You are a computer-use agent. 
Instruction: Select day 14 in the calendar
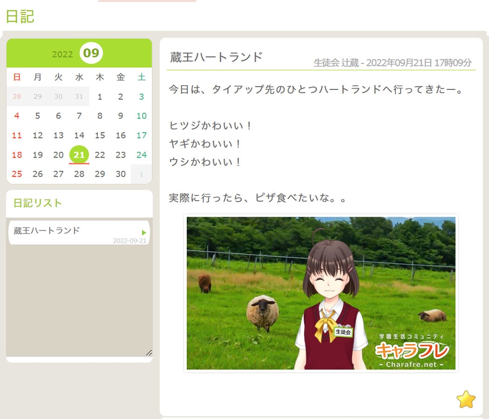(79, 135)
